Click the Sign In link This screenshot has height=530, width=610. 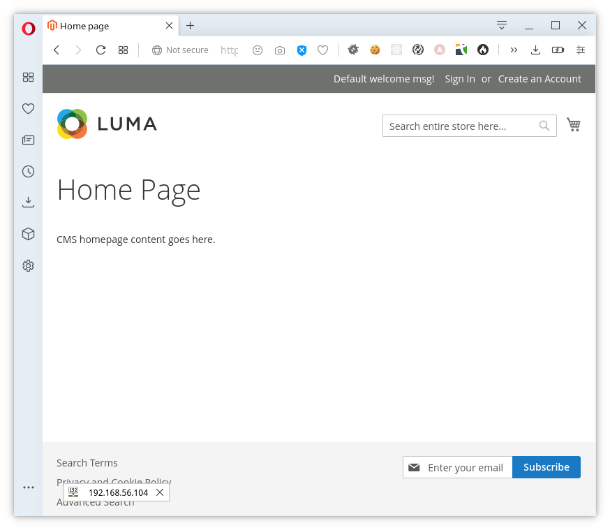(459, 78)
